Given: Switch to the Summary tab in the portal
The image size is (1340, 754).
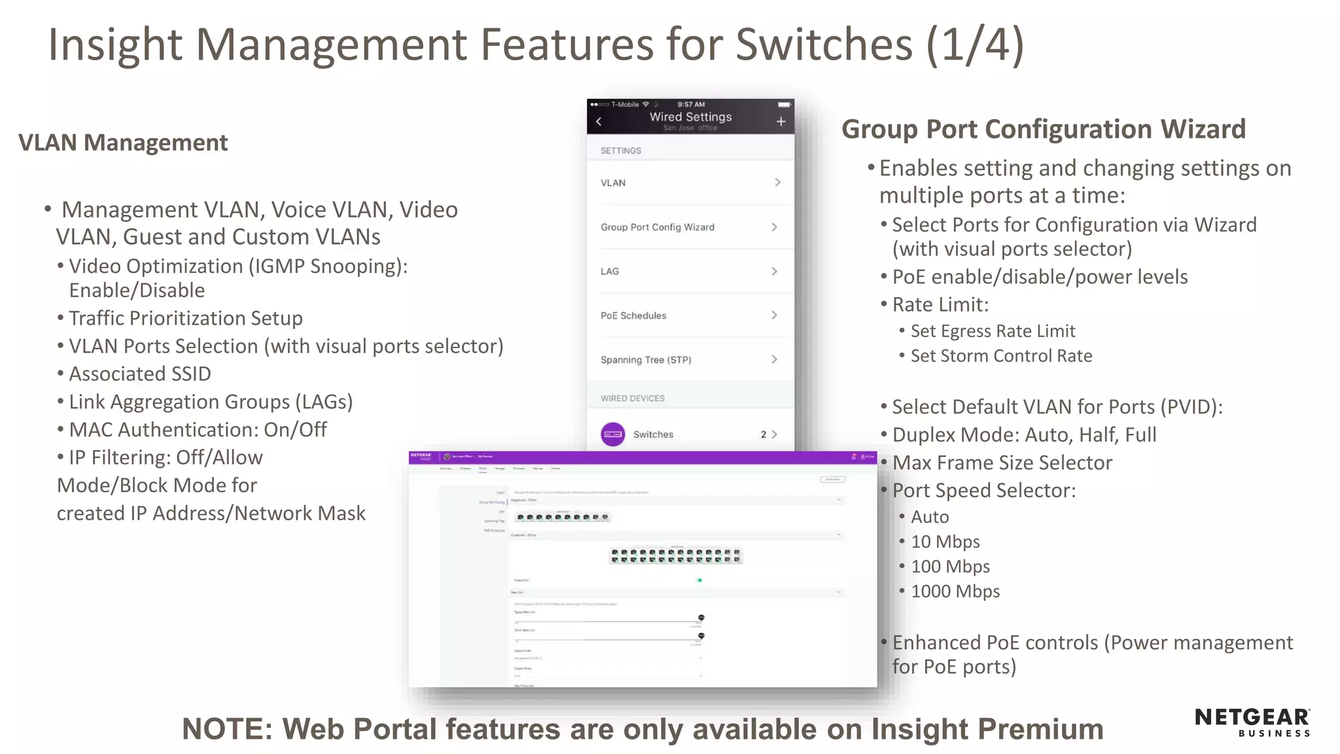Looking at the screenshot, I should tap(446, 468).
